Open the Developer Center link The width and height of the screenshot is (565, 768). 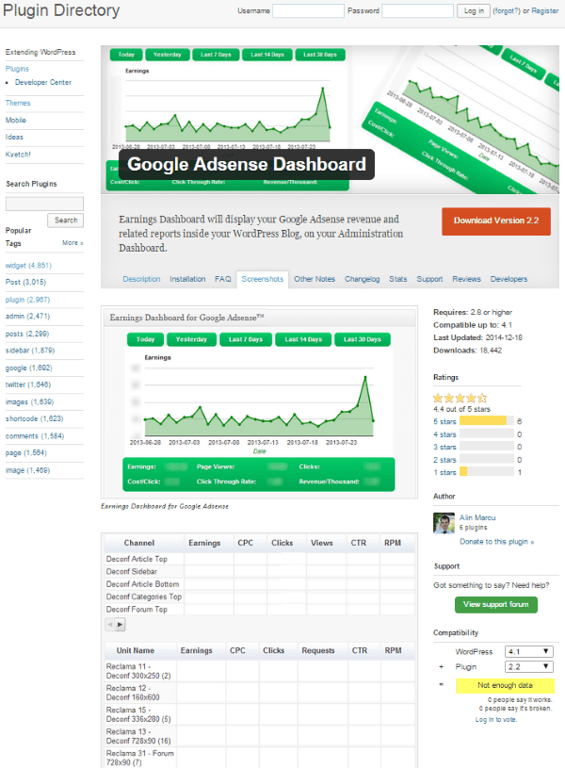[x=43, y=82]
